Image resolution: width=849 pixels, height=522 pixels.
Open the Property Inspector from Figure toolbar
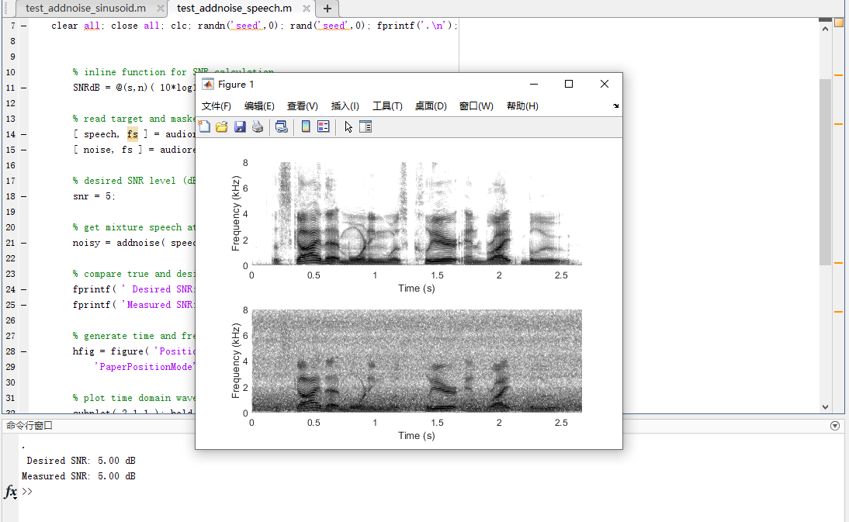click(x=366, y=126)
